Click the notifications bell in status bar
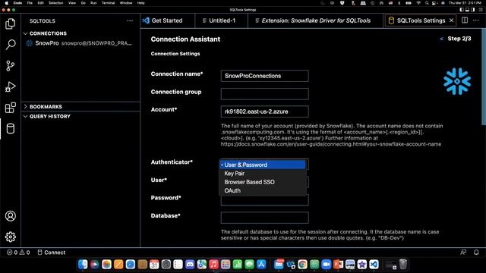The height and width of the screenshot is (273, 486). (476, 253)
